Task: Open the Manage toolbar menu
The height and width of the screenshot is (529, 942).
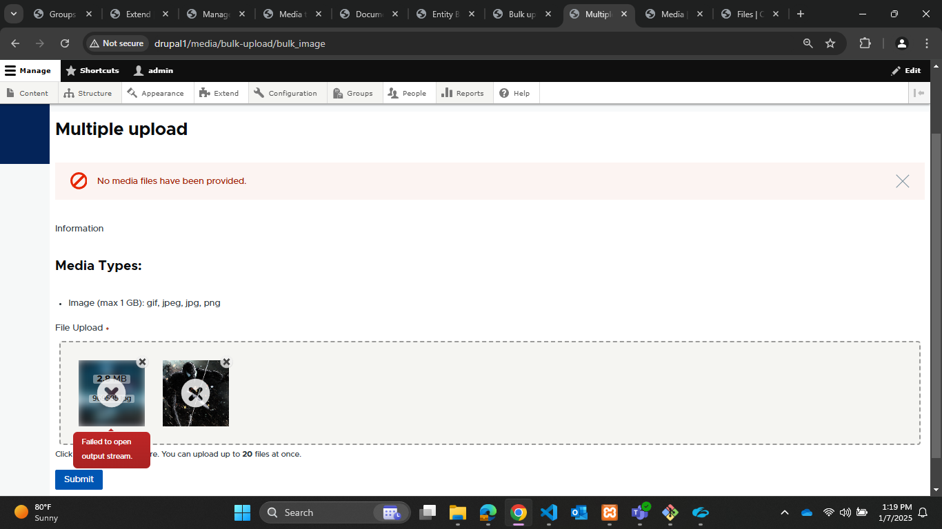Action: (28, 70)
